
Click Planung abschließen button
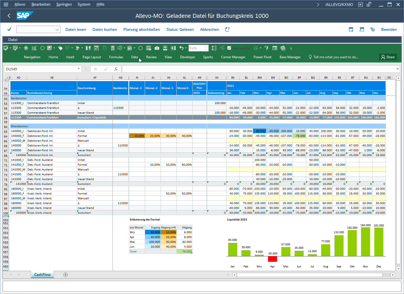(x=142, y=29)
